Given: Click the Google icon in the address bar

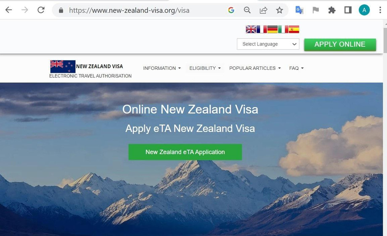Looking at the screenshot, I should (231, 10).
